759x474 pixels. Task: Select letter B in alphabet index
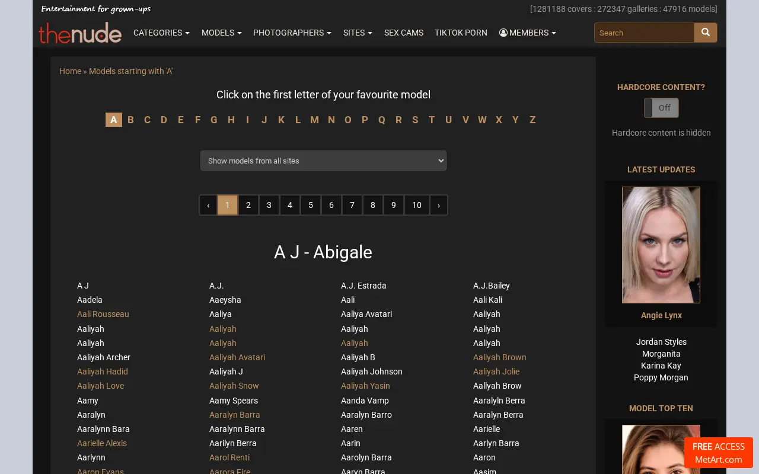130,120
